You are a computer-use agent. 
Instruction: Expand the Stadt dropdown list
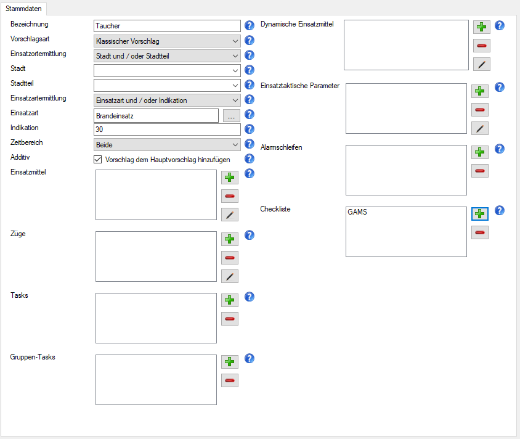pyautogui.click(x=167, y=70)
